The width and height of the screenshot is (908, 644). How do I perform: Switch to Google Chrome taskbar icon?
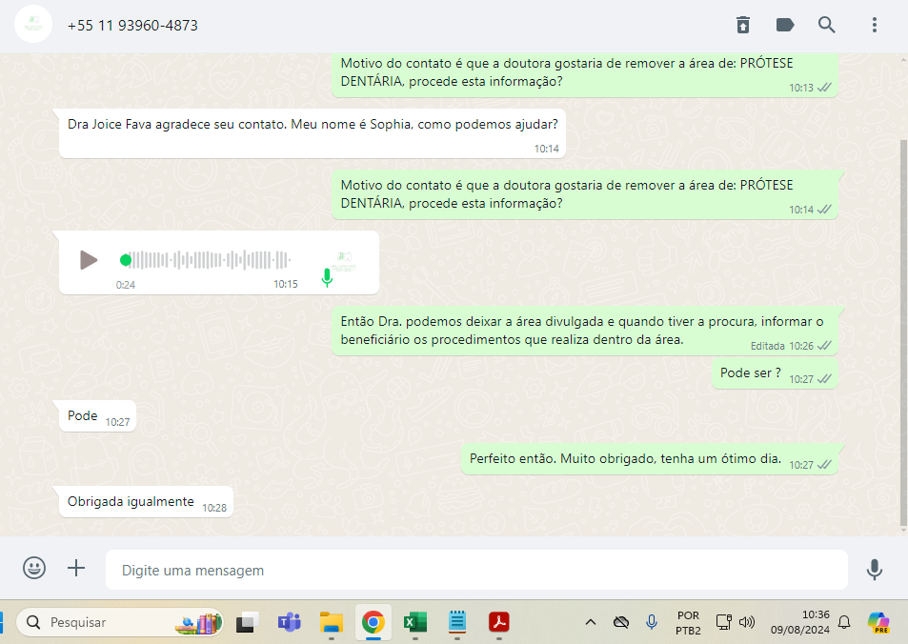[373, 623]
